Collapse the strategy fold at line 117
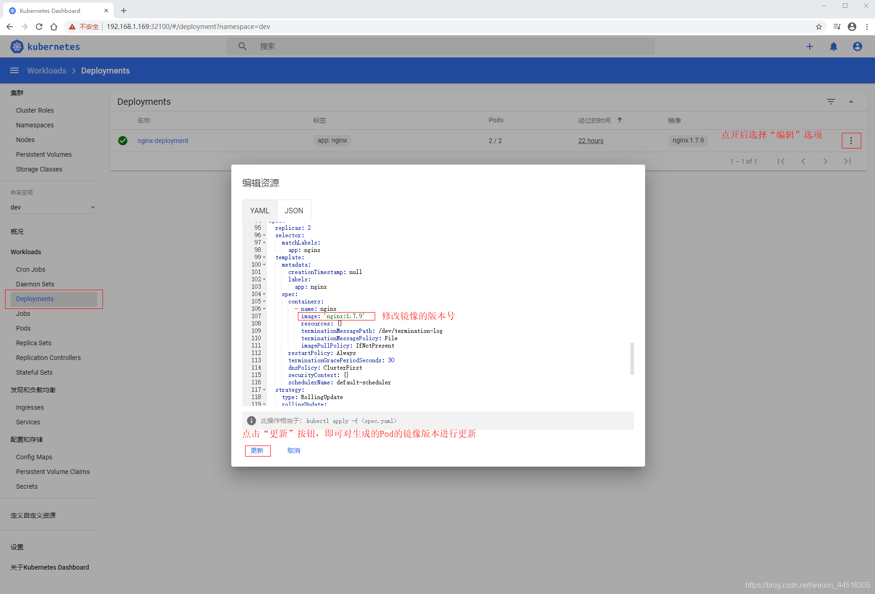The height and width of the screenshot is (594, 875). pyautogui.click(x=264, y=390)
